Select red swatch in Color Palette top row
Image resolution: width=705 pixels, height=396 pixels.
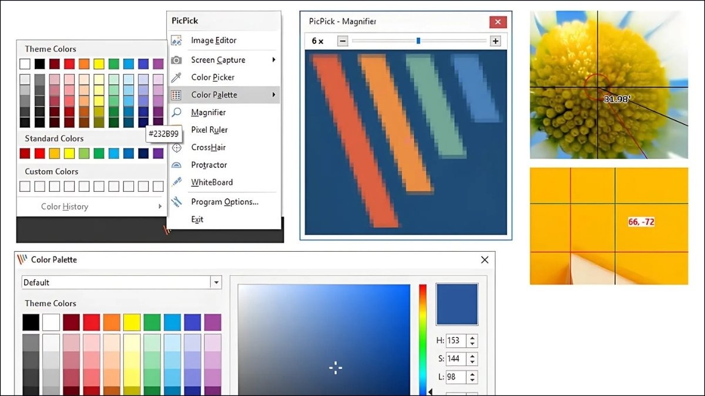point(92,322)
